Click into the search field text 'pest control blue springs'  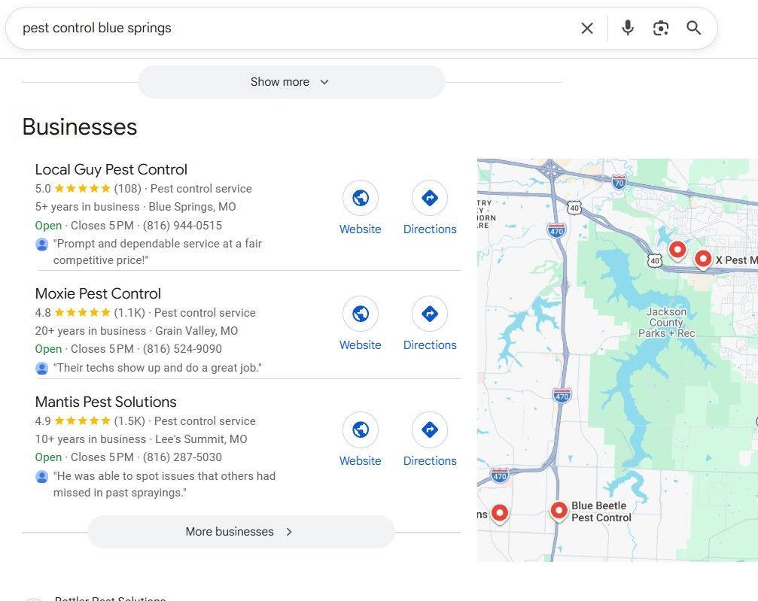tap(97, 28)
